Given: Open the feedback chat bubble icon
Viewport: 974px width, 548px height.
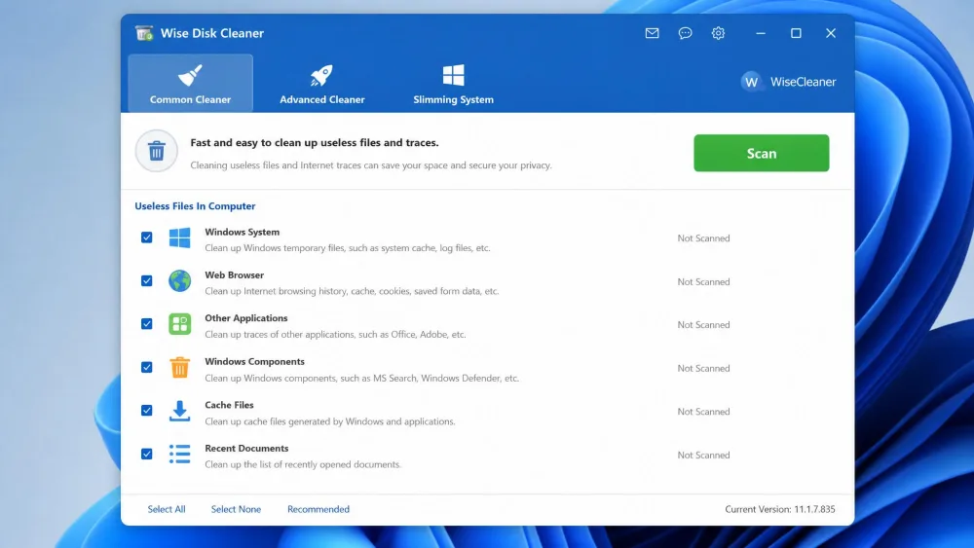Looking at the screenshot, I should [685, 33].
